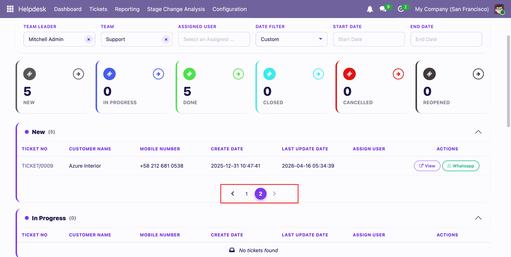Open the Reporting menu

tap(127, 9)
